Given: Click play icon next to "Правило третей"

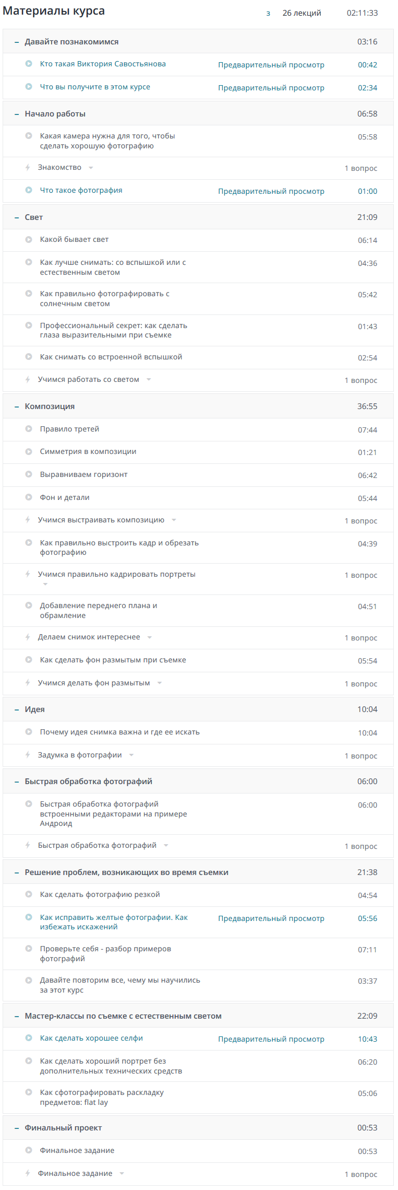Looking at the screenshot, I should (29, 429).
